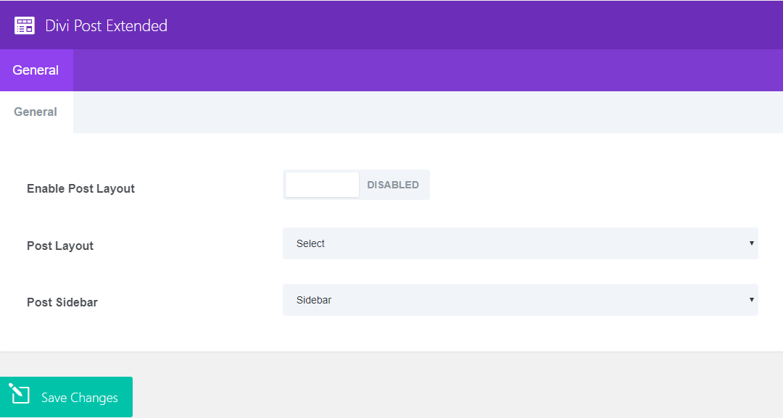Screen dimensions: 783x418
Task: Open the Post Sidebar dropdown showing Sidebar
Action: coord(521,300)
